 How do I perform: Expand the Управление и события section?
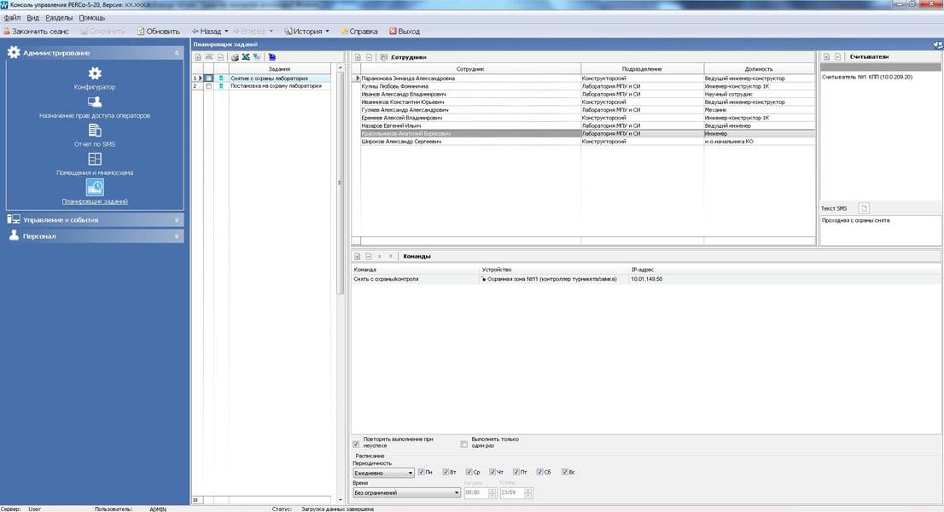point(95,219)
